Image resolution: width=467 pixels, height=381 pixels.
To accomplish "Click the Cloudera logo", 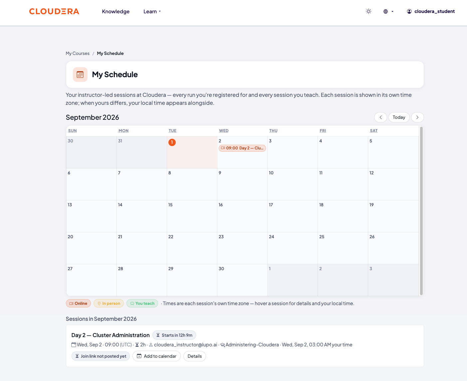I will click(x=54, y=11).
